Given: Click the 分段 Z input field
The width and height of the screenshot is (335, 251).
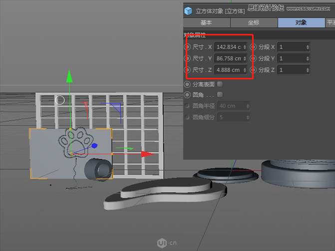Looking at the screenshot, I should [x=291, y=70].
